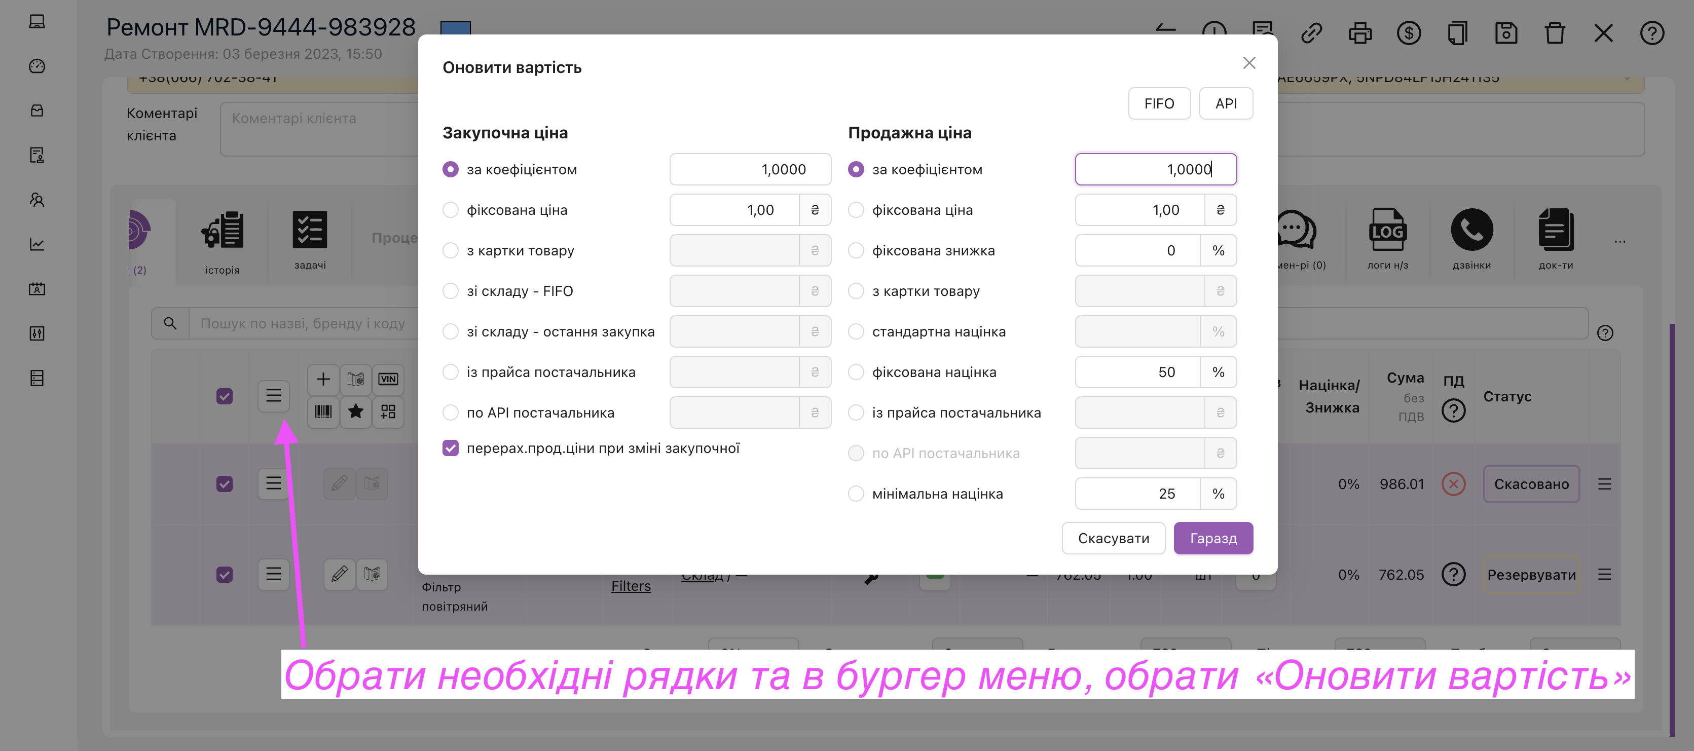
Task: Open the chart analytics sidebar icon
Action: pos(37,244)
